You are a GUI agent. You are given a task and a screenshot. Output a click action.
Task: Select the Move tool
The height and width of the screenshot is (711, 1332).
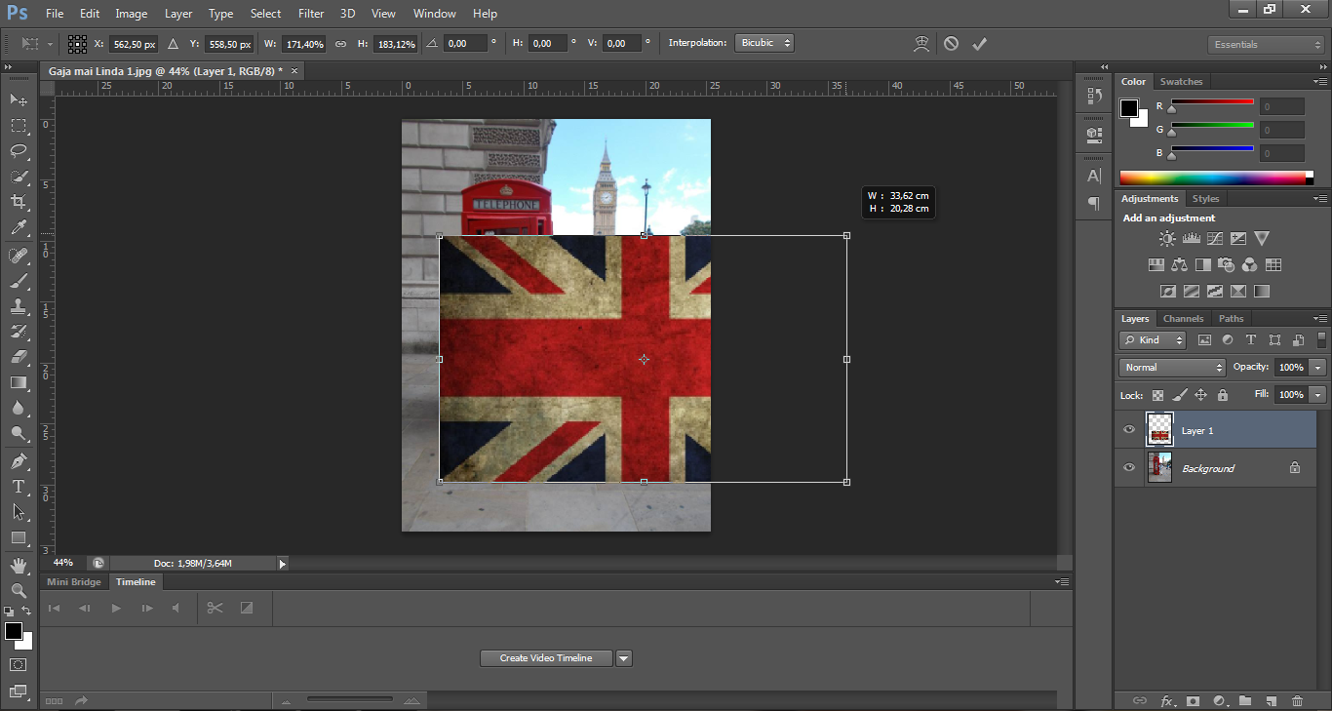click(19, 99)
